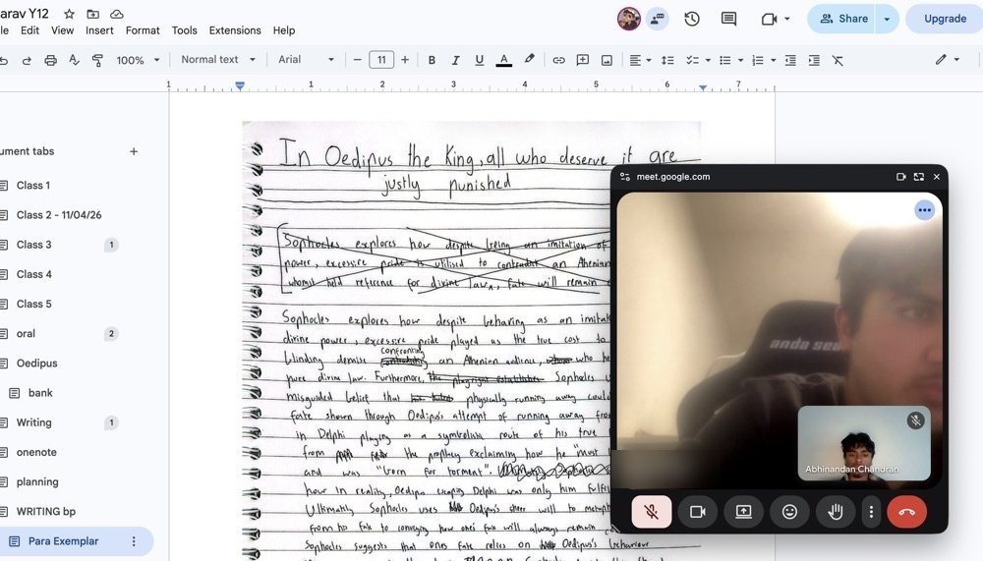Open the editing mode pencil dropdown

tap(948, 60)
